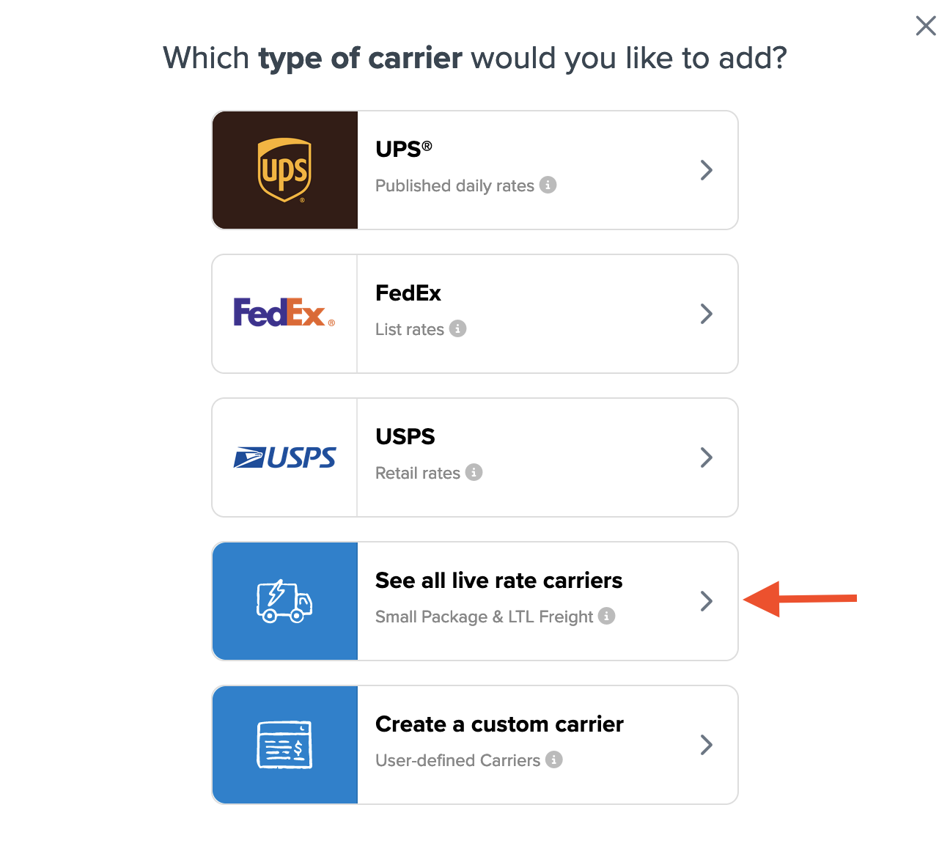The width and height of the screenshot is (950, 846).
Task: Click the custom carrier rate-table icon
Action: pyautogui.click(x=284, y=745)
